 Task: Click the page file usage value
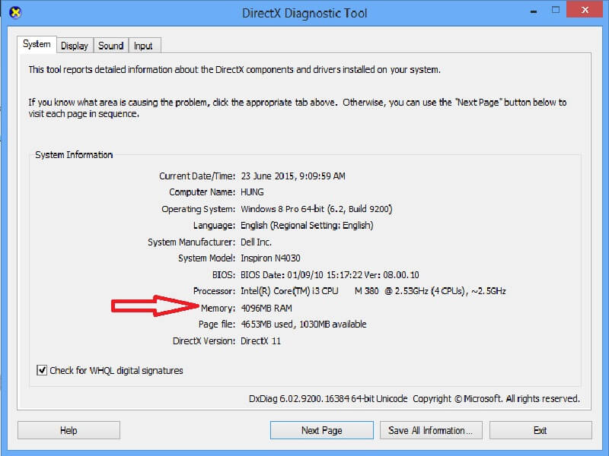[x=303, y=325]
